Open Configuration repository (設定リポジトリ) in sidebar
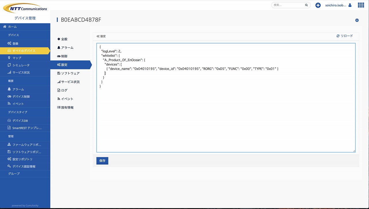Screen dimensions: 369x209 click(x=25, y=159)
